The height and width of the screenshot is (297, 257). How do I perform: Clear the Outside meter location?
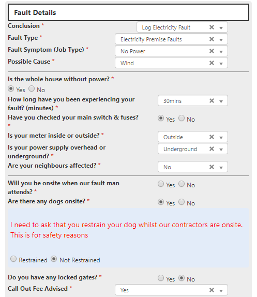pyautogui.click(x=211, y=137)
